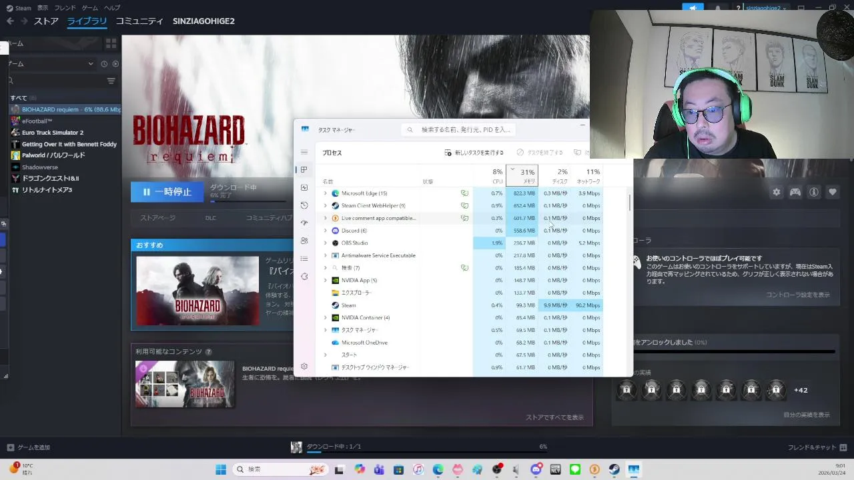Image resolution: width=854 pixels, height=480 pixels.
Task: Expand OBS Studio process row
Action: (x=326, y=243)
